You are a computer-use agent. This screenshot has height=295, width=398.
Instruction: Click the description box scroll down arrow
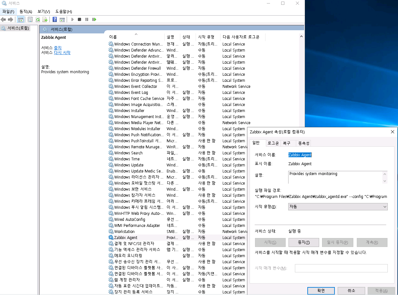click(x=385, y=181)
